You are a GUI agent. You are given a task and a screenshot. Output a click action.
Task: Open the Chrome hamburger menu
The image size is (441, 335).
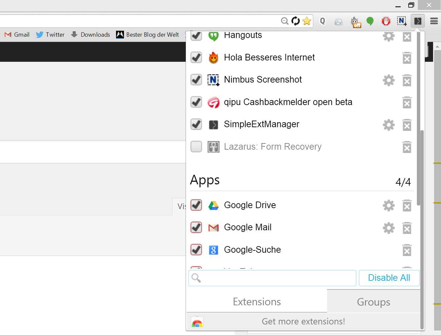tap(434, 21)
